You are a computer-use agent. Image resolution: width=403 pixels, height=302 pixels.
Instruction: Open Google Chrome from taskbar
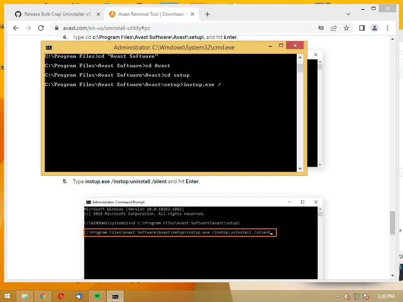[x=43, y=296]
